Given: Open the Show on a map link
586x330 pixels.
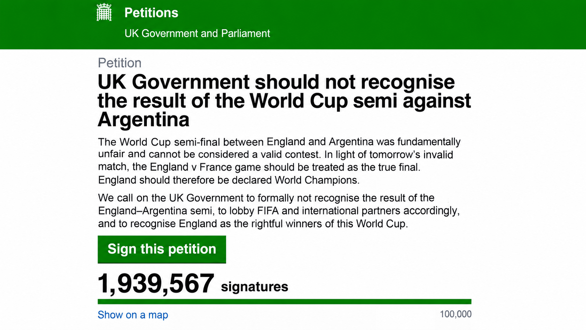Looking at the screenshot, I should 133,315.
